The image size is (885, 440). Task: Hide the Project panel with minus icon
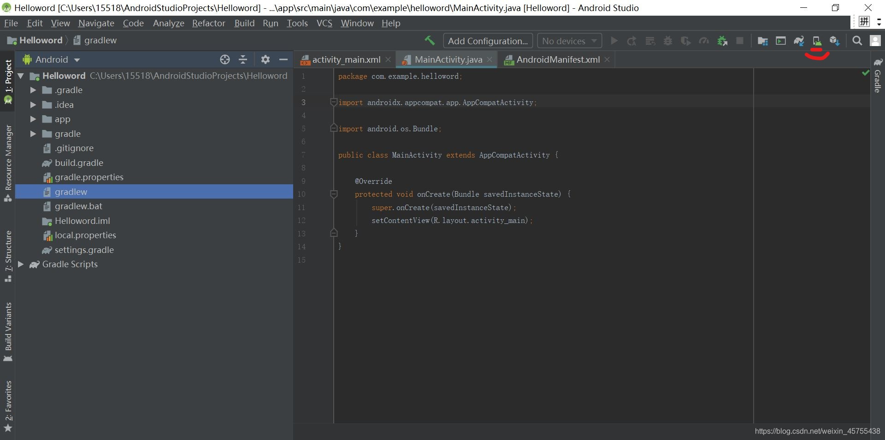[x=283, y=59]
